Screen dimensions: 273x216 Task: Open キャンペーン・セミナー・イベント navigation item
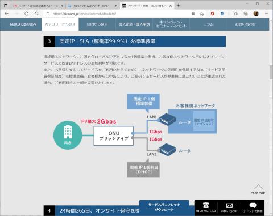171,24
